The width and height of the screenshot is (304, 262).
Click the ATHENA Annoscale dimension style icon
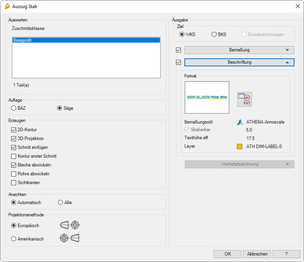(x=240, y=122)
